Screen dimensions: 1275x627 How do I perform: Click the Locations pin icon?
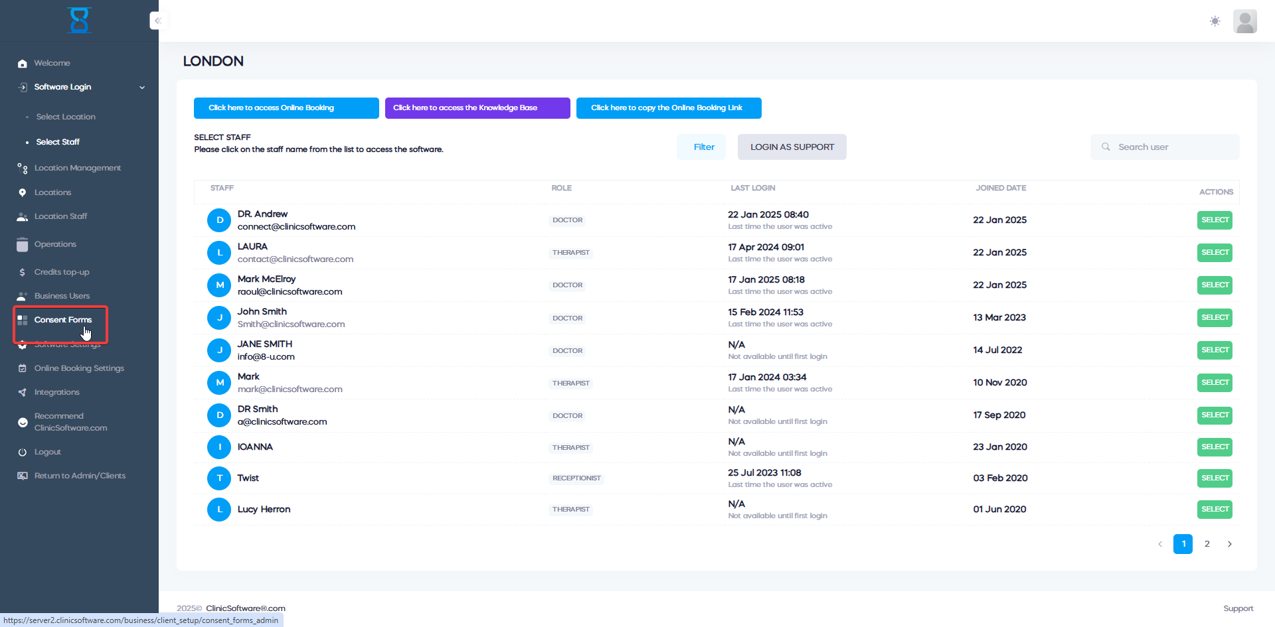23,193
